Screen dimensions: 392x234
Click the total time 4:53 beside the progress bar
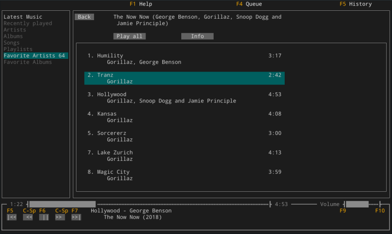281,204
